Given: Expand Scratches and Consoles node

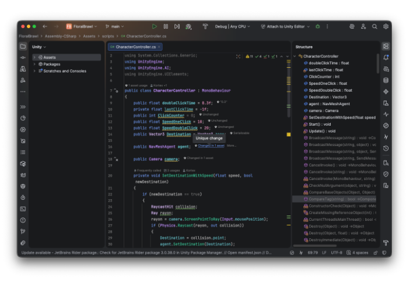Looking at the screenshot, I should click(x=34, y=71).
